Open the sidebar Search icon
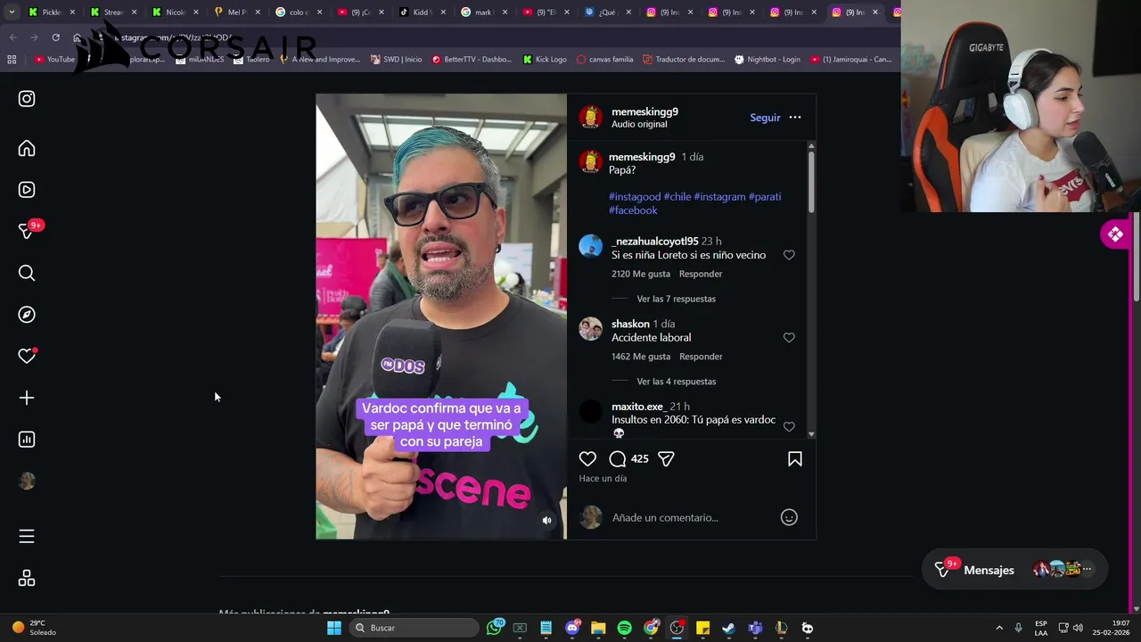 pyautogui.click(x=27, y=273)
